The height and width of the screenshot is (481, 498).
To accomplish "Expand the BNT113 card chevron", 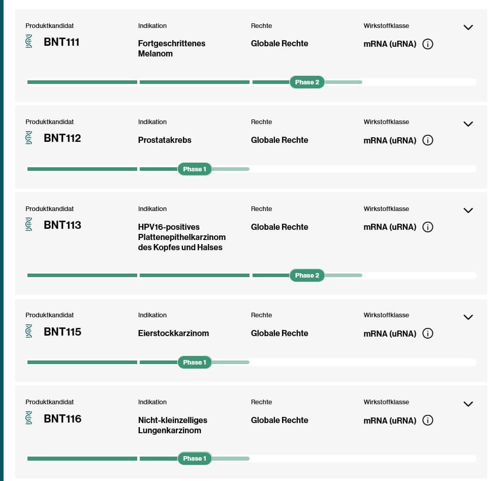I will pos(468,211).
